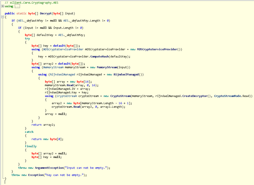
Task: Click the ArgumentException type in throw statement
Action: pyautogui.click(x=48, y=168)
